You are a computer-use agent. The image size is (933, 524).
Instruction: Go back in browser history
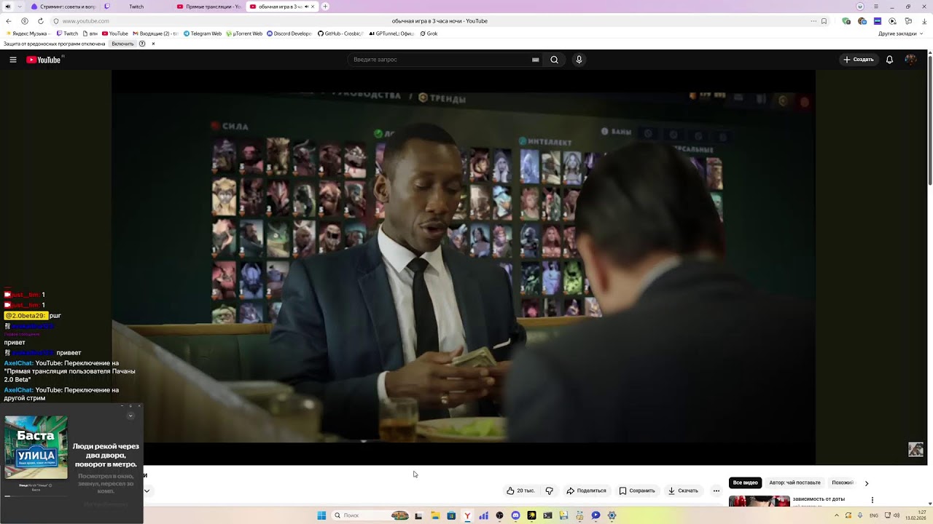pos(9,21)
